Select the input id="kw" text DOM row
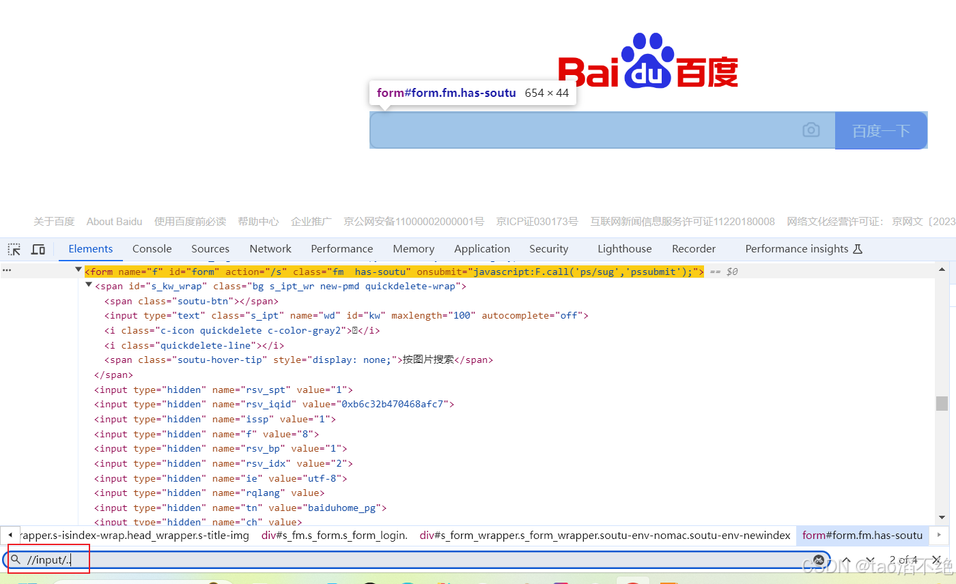Viewport: 956px width, 584px height. click(x=346, y=315)
